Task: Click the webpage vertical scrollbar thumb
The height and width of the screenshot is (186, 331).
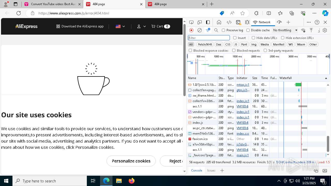Action: click(184, 59)
